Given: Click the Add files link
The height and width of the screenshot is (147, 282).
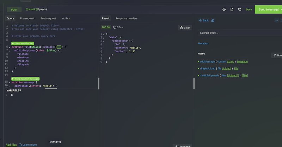Looking at the screenshot, I should pyautogui.click(x=11, y=145).
